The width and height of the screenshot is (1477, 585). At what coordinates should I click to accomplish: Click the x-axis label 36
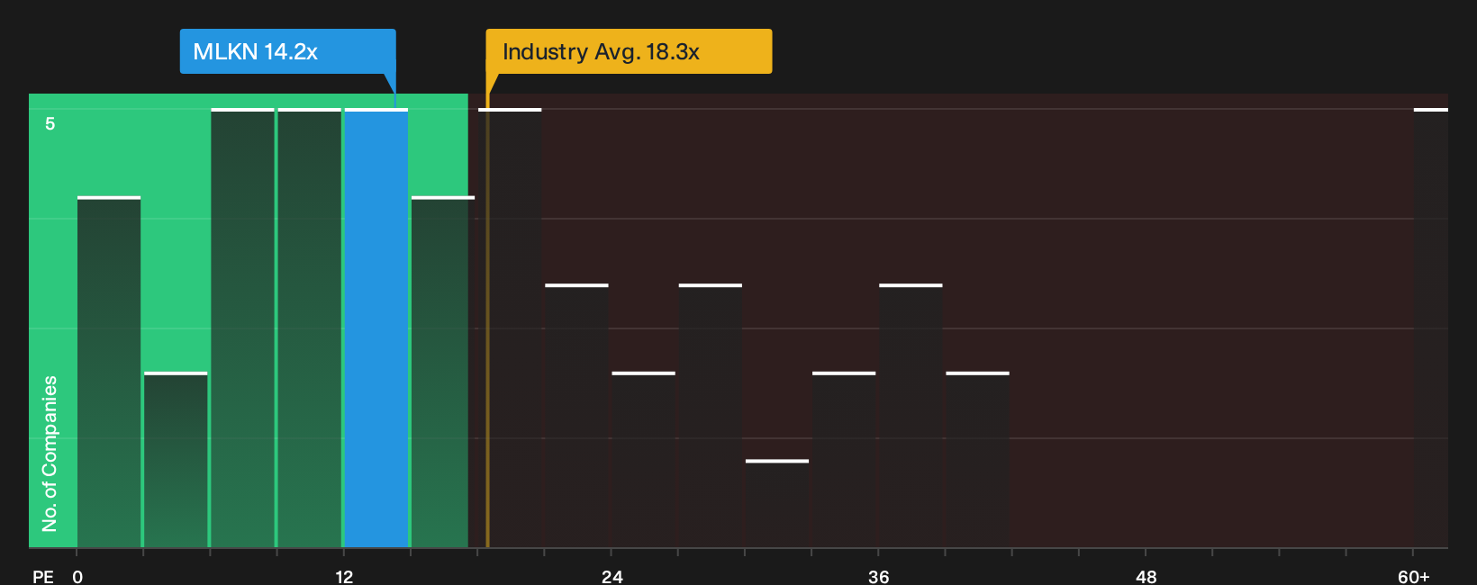point(878,576)
